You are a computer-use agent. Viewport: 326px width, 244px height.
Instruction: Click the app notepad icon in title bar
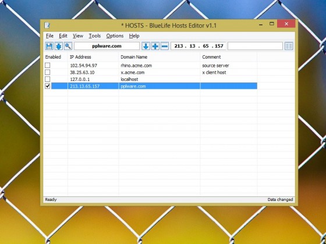tap(47, 26)
